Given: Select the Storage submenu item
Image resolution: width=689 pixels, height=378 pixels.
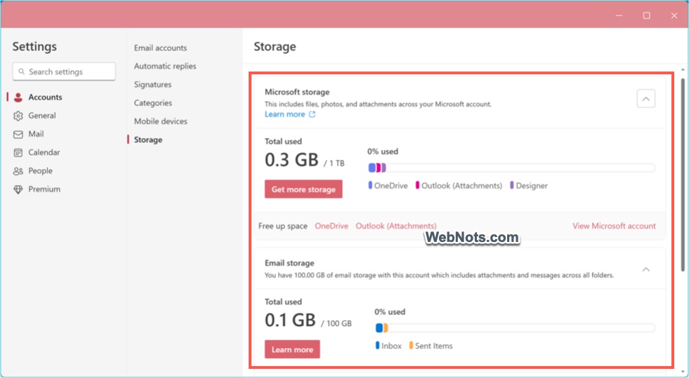Looking at the screenshot, I should pyautogui.click(x=148, y=140).
